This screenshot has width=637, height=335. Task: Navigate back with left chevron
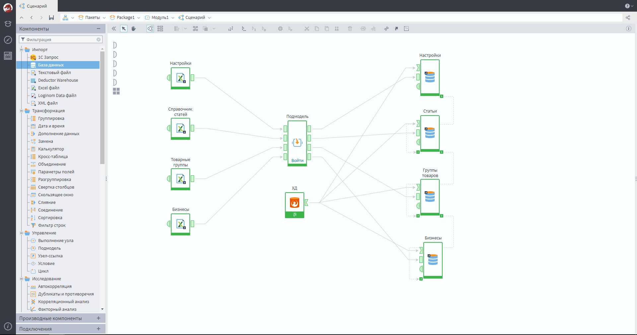click(x=32, y=18)
